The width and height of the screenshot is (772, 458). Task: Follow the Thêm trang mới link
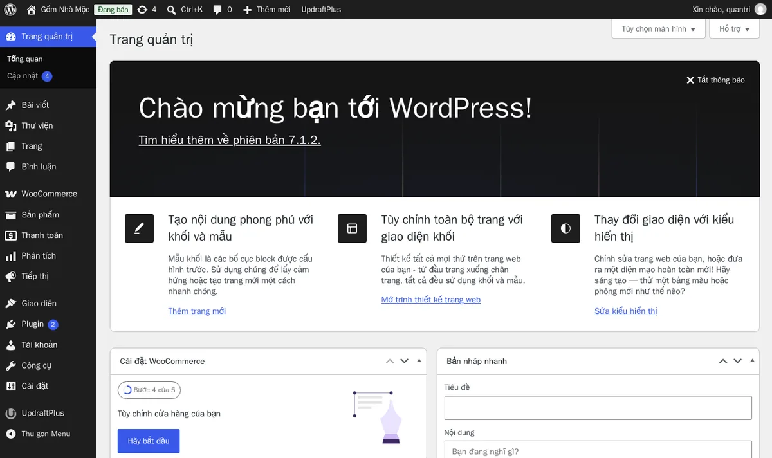pyautogui.click(x=197, y=311)
